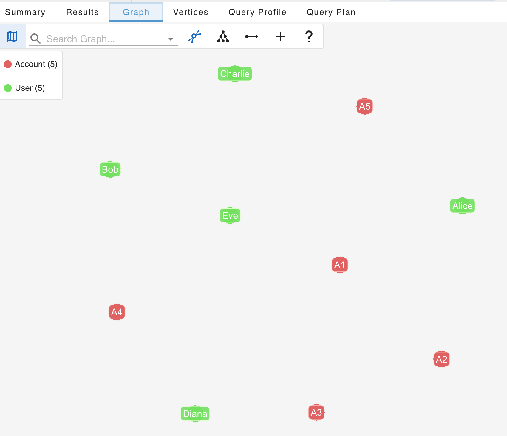Viewport: 507px width, 436px height.
Task: Click the green User color swatch
Action: pyautogui.click(x=8, y=88)
